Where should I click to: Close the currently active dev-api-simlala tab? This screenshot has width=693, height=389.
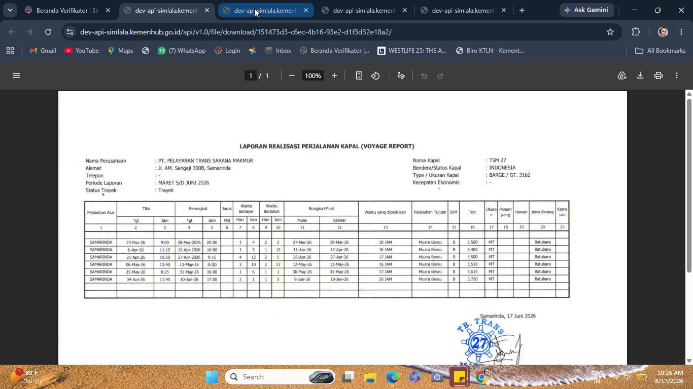207,10
